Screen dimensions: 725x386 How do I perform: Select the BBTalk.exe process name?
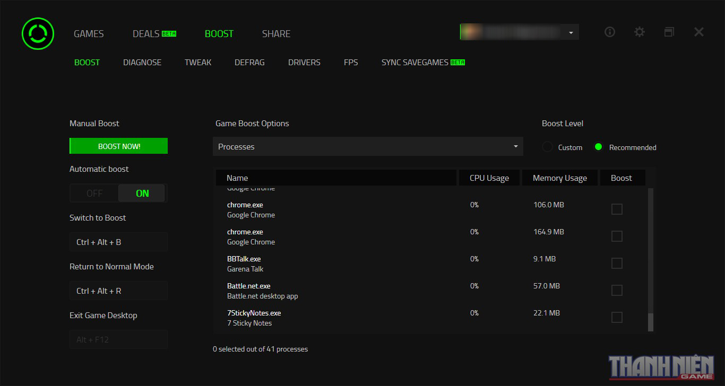244,259
